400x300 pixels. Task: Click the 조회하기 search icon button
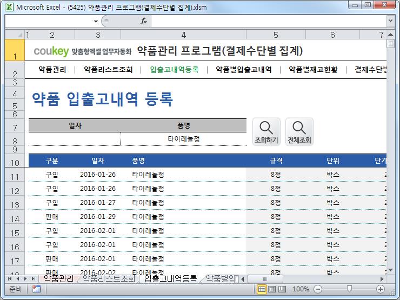(x=266, y=132)
